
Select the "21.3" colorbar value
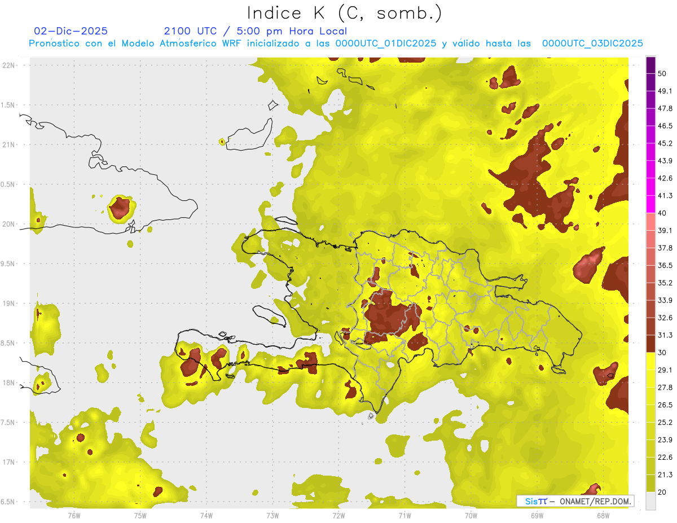click(665, 475)
